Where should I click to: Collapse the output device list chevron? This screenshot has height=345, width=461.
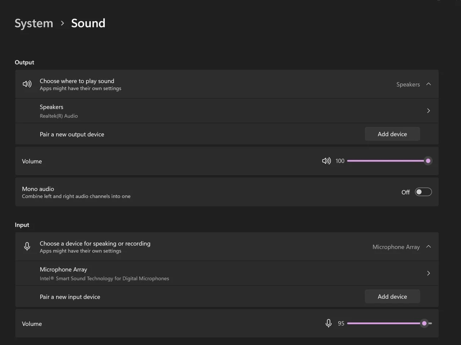pyautogui.click(x=429, y=84)
